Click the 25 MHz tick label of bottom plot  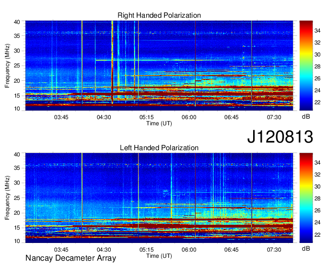[x=17, y=198]
